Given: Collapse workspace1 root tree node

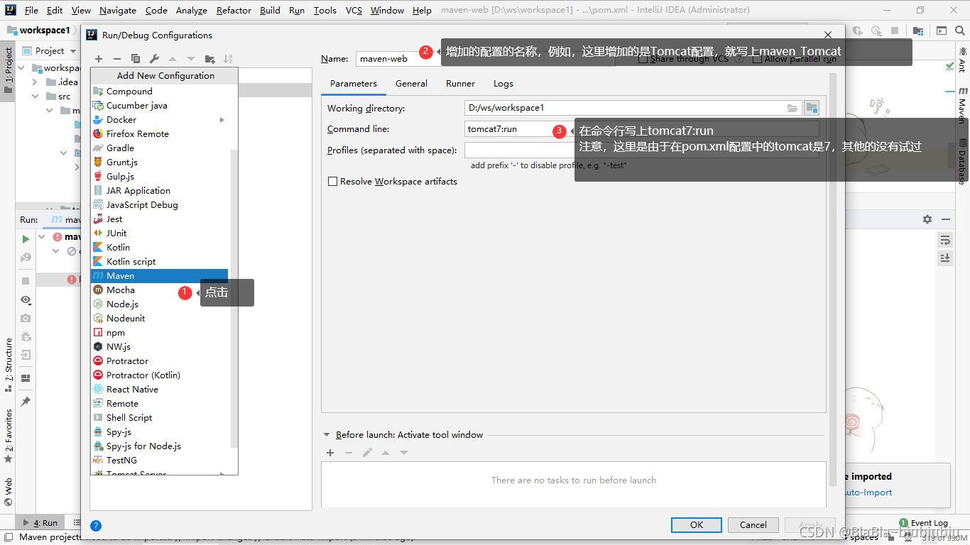Looking at the screenshot, I should 21,68.
